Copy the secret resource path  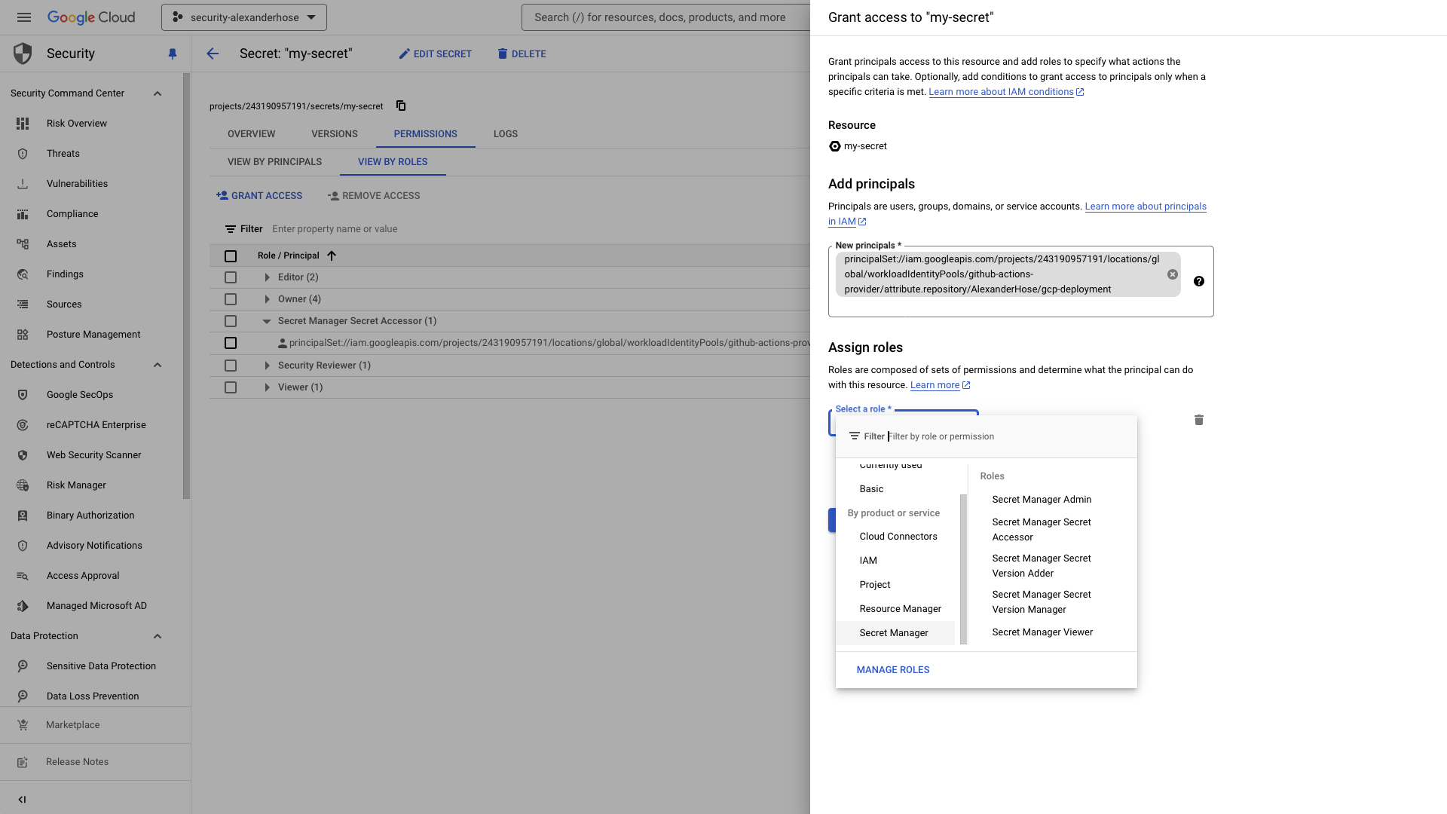point(400,106)
